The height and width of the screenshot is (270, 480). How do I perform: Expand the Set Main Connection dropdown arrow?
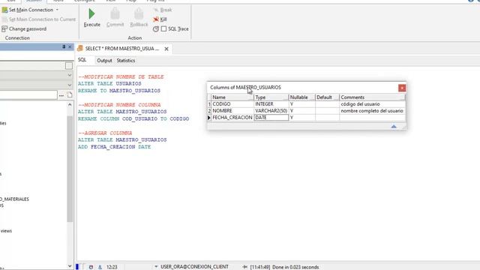click(x=57, y=10)
